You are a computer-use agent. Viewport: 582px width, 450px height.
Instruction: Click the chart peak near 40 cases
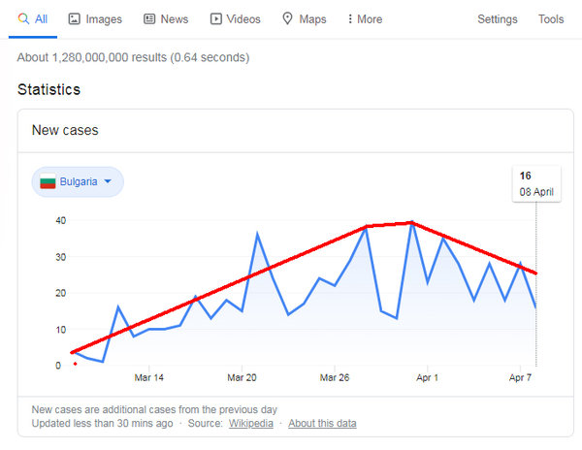coord(412,222)
